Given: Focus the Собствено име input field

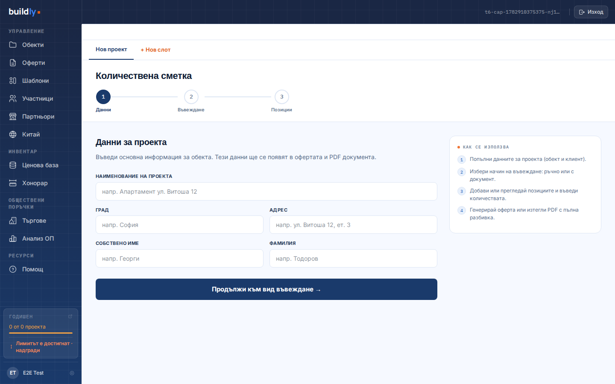Looking at the screenshot, I should (x=179, y=259).
